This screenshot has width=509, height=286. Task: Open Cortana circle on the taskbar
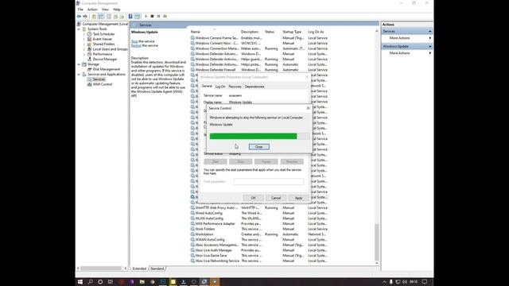(x=100, y=282)
